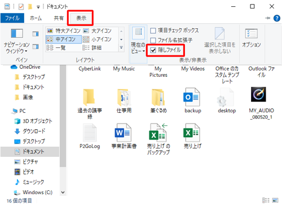
Task: Switch to large icons status bar icon
Action: [275, 200]
